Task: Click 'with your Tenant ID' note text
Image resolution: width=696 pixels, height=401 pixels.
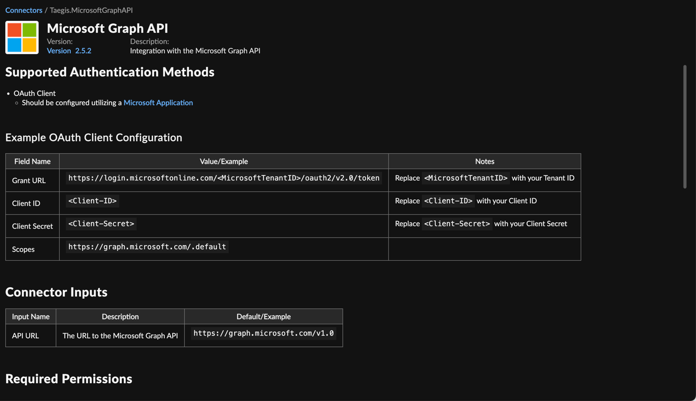Action: tap(543, 178)
